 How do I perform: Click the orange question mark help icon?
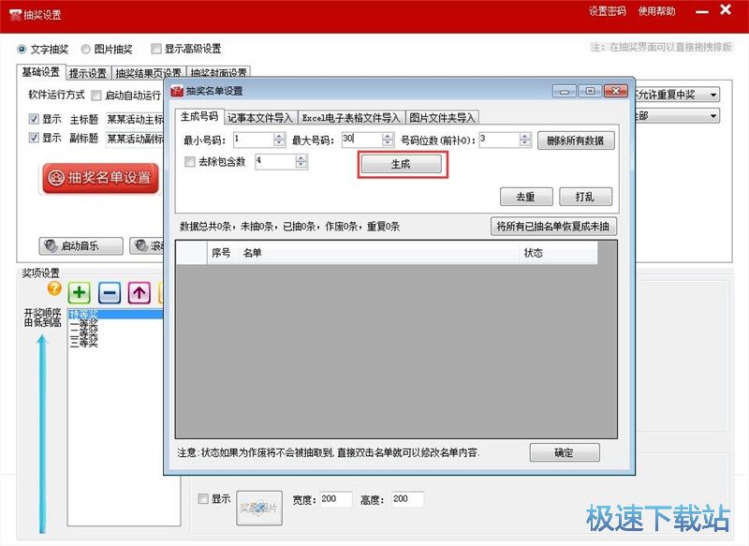pos(54,288)
